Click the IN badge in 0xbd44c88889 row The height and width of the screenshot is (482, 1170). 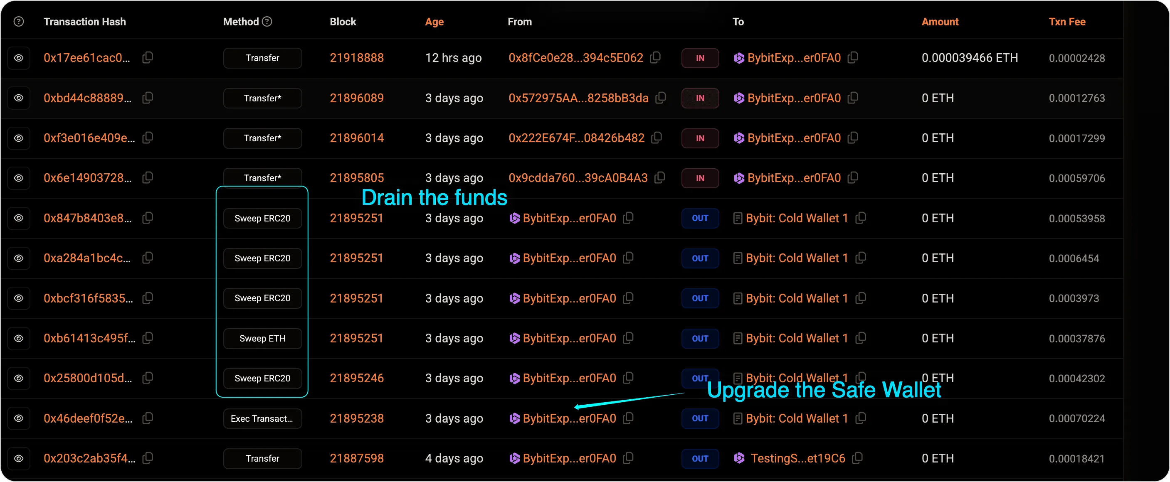[x=700, y=98]
